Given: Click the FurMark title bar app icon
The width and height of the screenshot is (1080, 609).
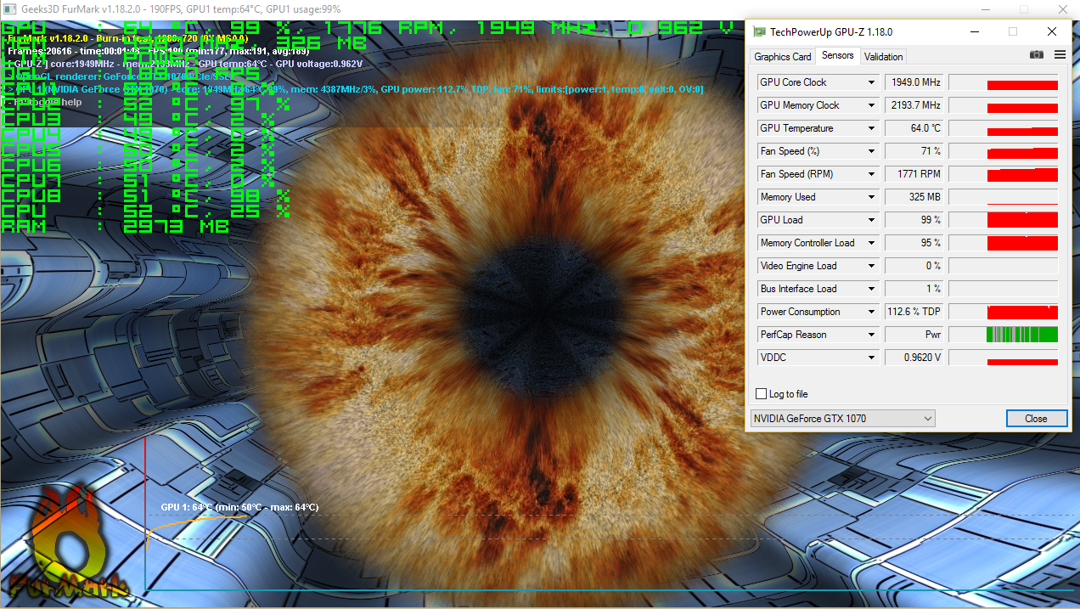Looking at the screenshot, I should pyautogui.click(x=8, y=8).
